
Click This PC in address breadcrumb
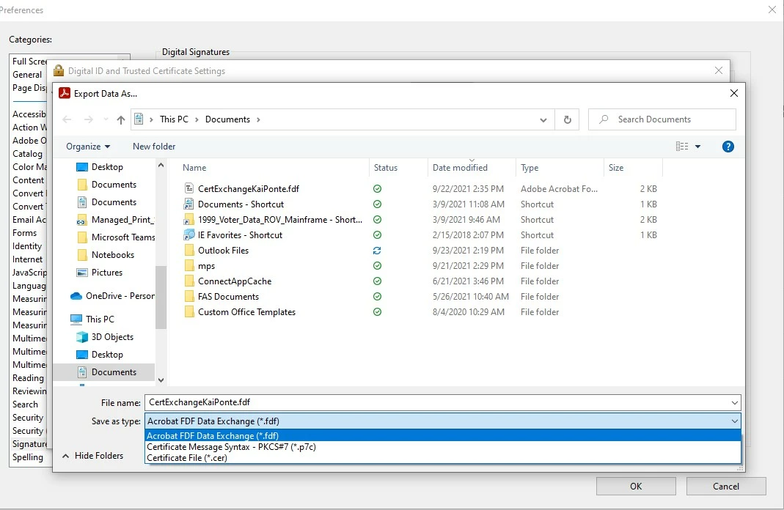[x=174, y=119]
